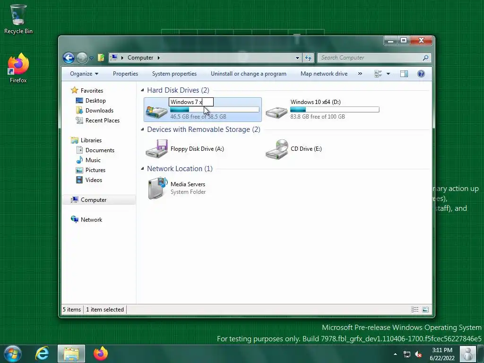Collapse the Network Location group

click(142, 169)
